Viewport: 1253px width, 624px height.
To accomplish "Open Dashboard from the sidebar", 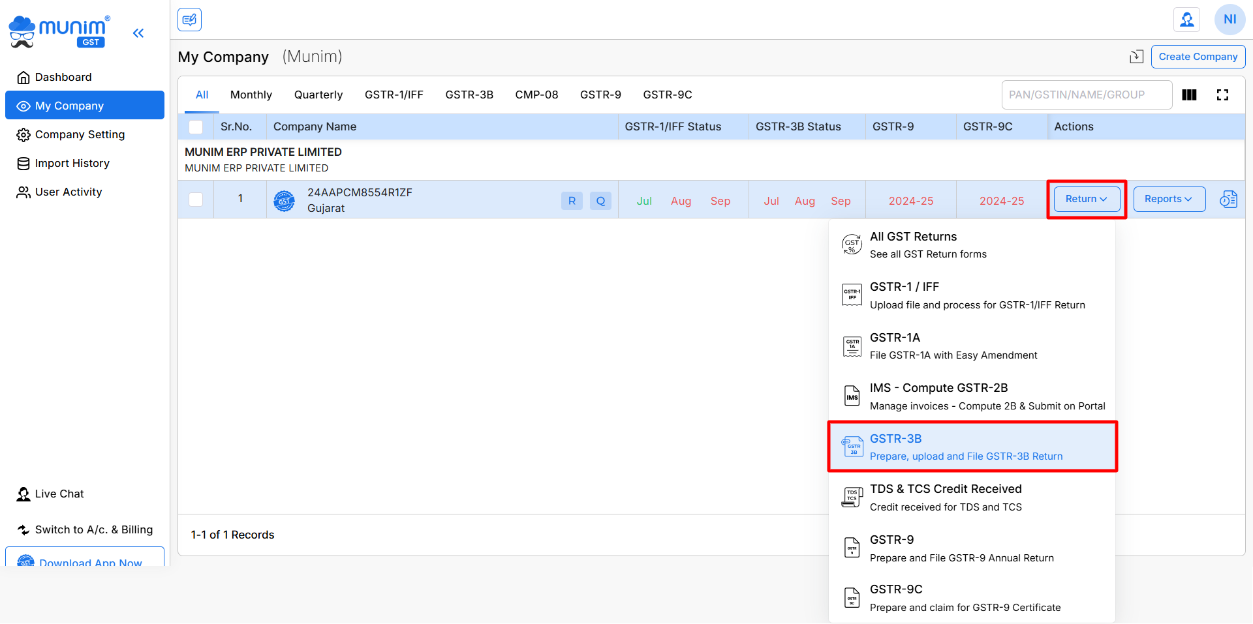I will coord(85,77).
